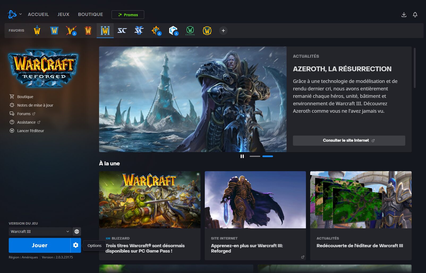The image size is (426, 273).
Task: Open the Warcraft III editor news card
Action: (x=361, y=215)
